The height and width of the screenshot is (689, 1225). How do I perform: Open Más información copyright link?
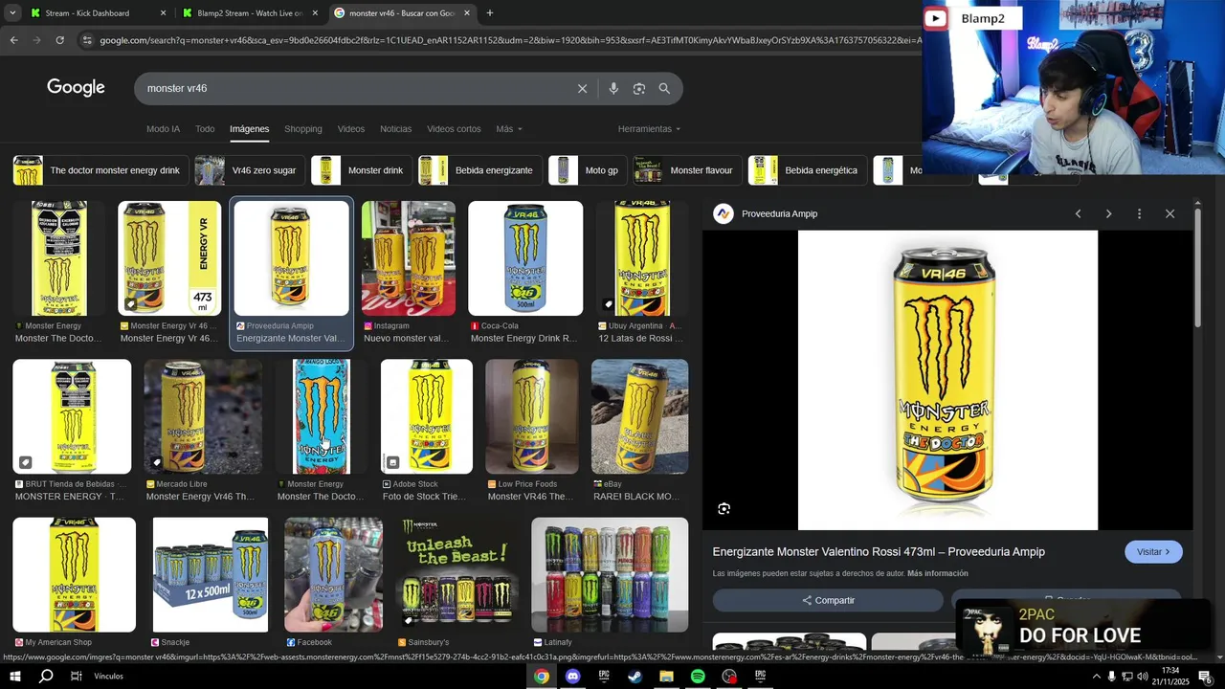tap(938, 574)
